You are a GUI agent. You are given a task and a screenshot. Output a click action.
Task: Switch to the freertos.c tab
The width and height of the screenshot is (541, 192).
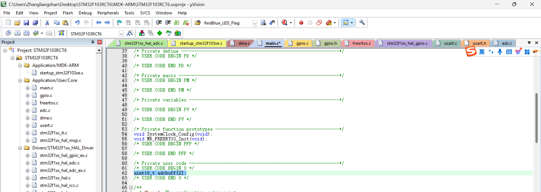pyautogui.click(x=358, y=43)
